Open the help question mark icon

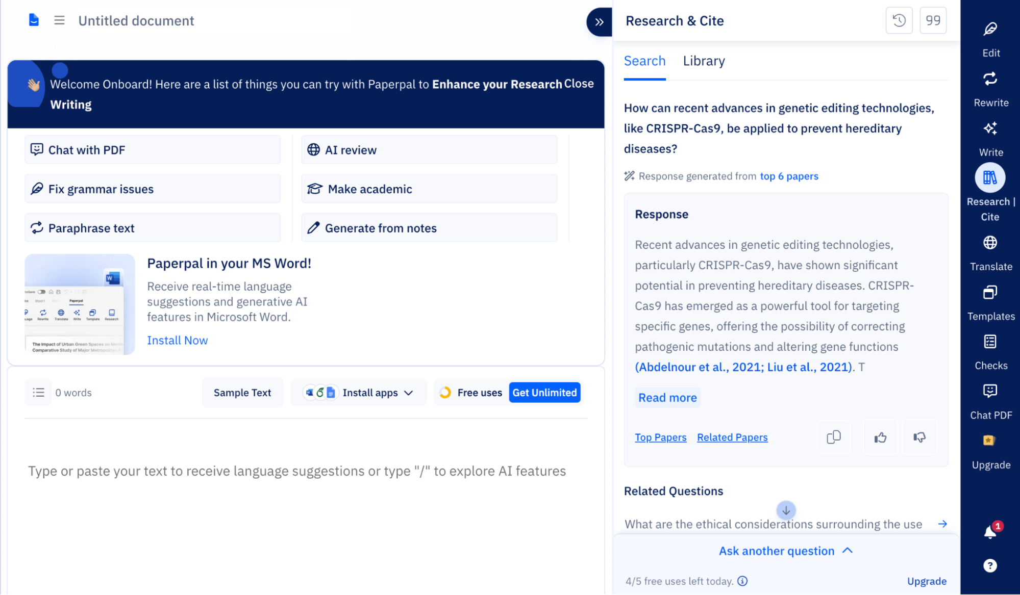coord(990,565)
